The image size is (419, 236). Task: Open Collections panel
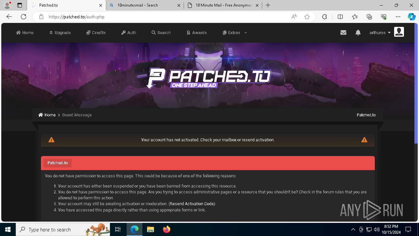pos(369,17)
